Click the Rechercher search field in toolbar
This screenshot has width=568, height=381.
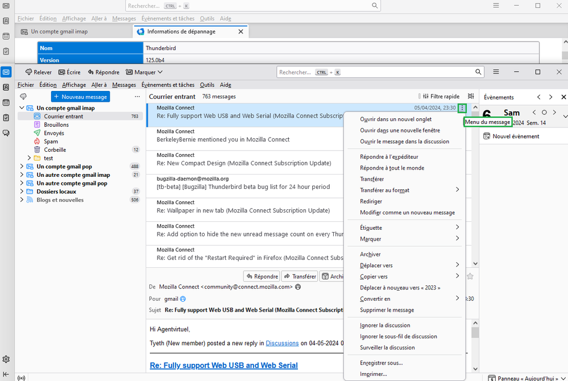[375, 72]
